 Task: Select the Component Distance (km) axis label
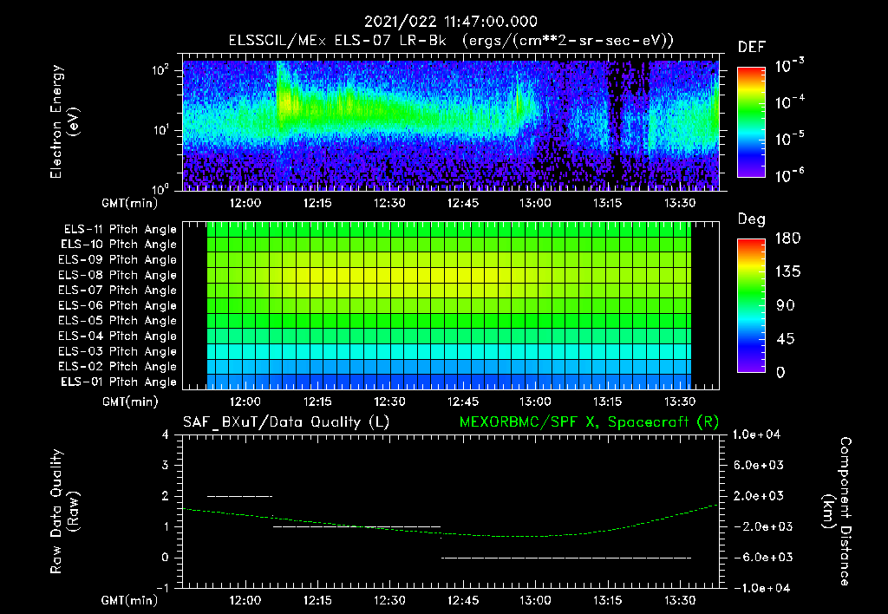coord(837,512)
